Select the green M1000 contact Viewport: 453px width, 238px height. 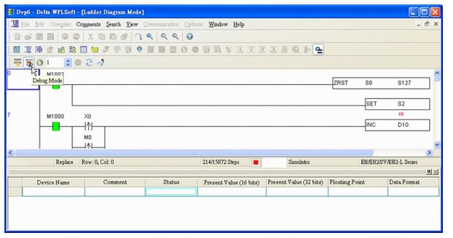56,126
